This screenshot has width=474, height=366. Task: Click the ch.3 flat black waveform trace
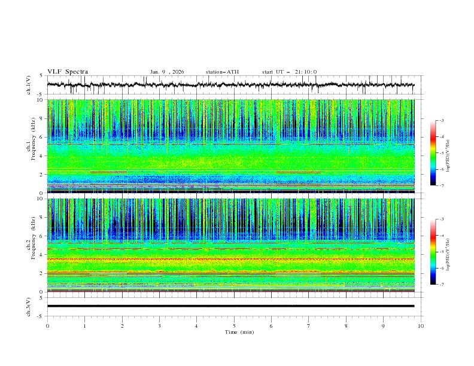[230, 306]
